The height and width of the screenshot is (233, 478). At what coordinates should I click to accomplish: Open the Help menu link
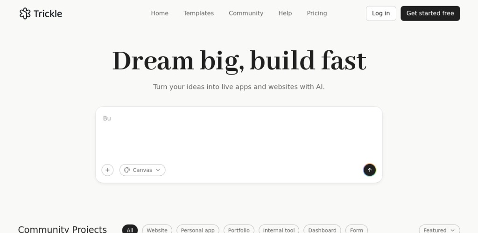pos(285,13)
